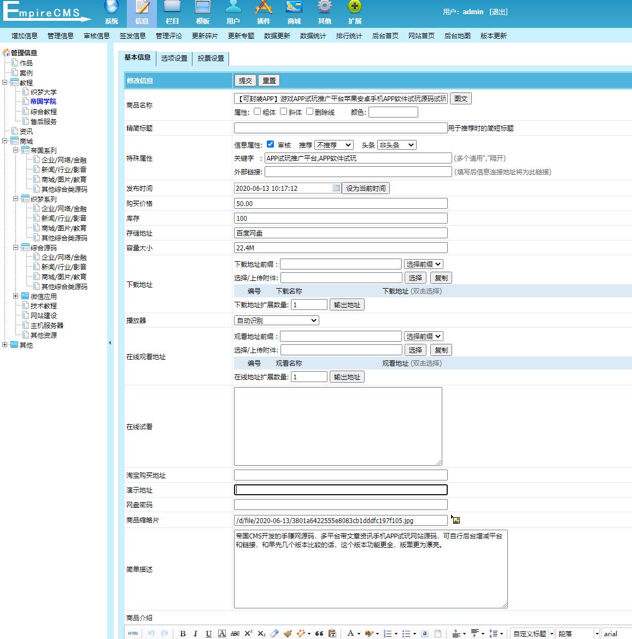Expand the 微信应用 tree node
Image resolution: width=632 pixels, height=639 pixels.
[16, 296]
